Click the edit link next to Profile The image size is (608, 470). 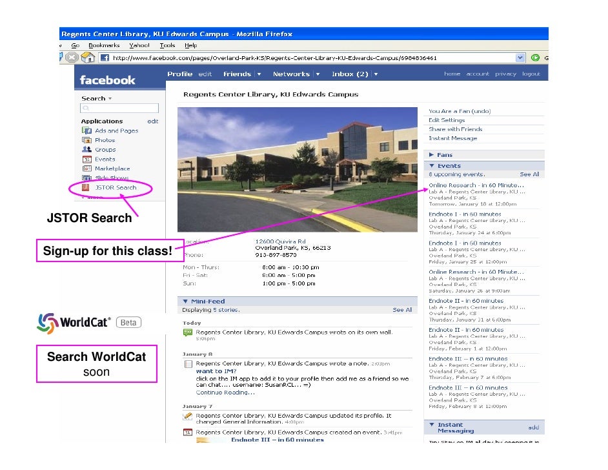[205, 74]
